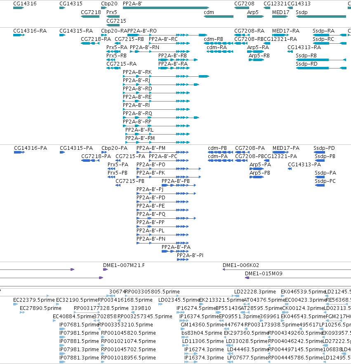The image size is (351, 364).
Task: Select protein PP2A-B'-PI
Action: tap(190, 255)
